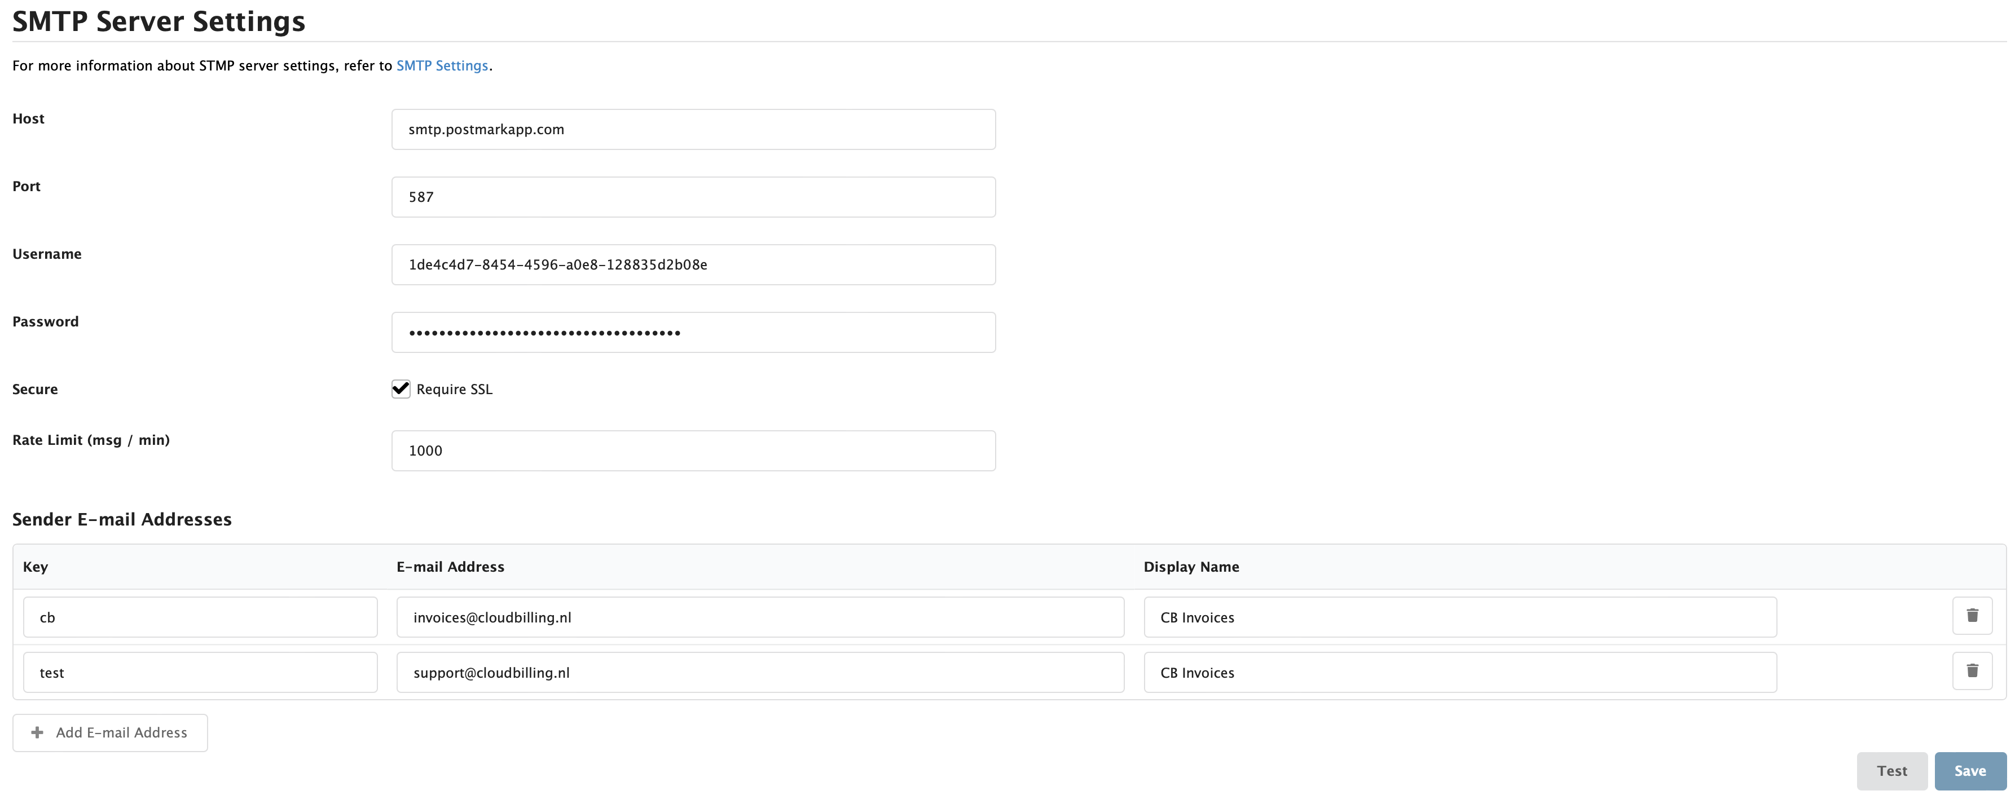
Task: Select the Host input field
Action: (x=693, y=129)
